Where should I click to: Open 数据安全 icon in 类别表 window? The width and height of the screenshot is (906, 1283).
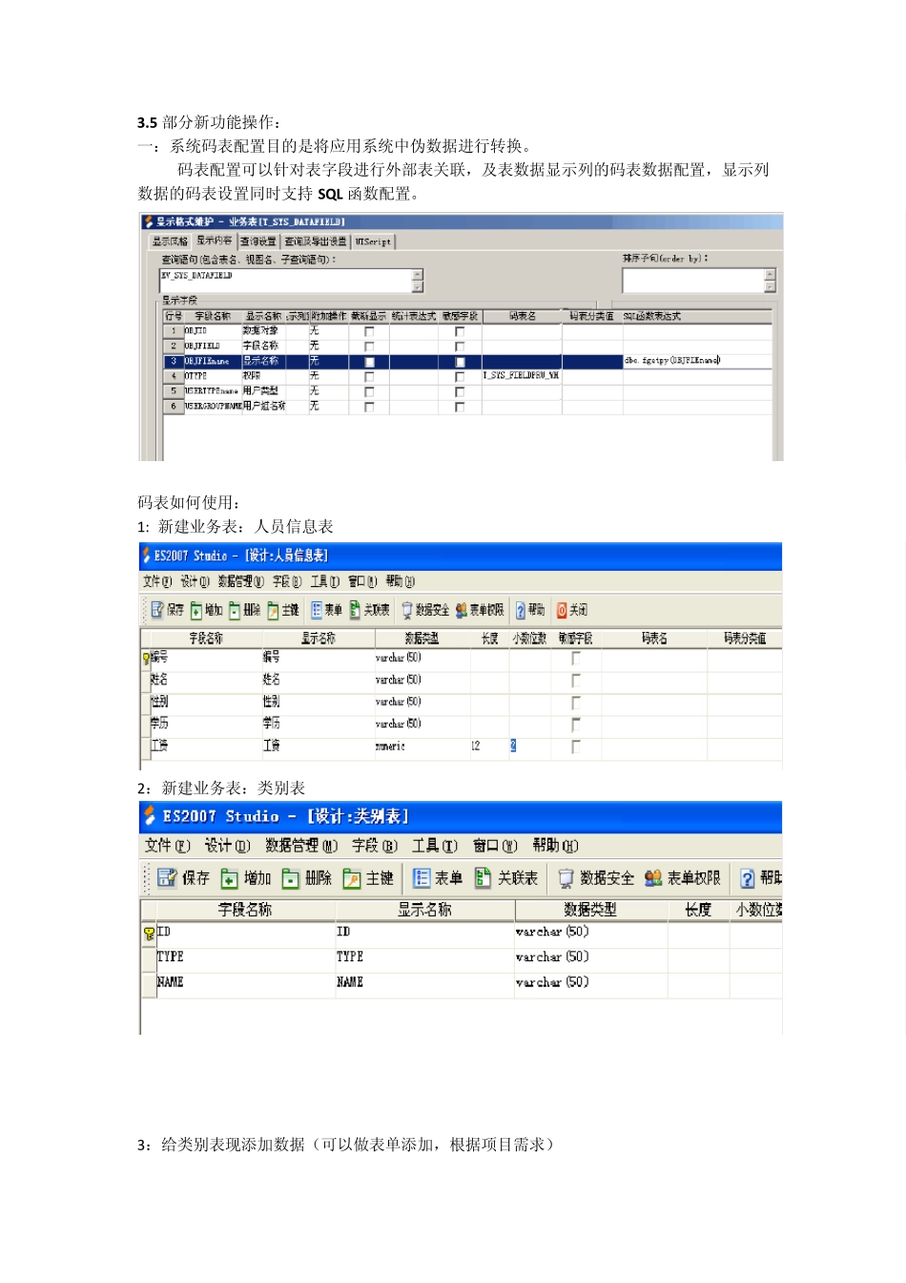566,878
